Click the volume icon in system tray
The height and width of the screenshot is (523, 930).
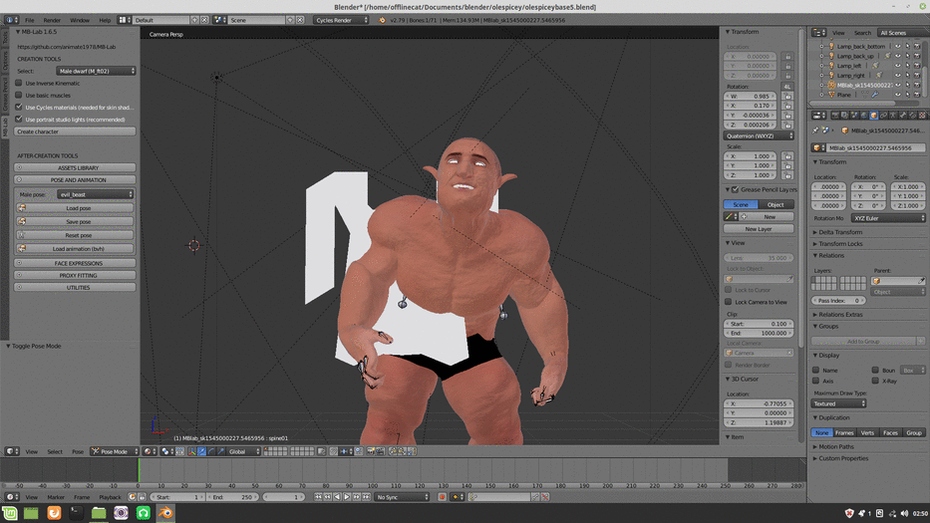904,513
